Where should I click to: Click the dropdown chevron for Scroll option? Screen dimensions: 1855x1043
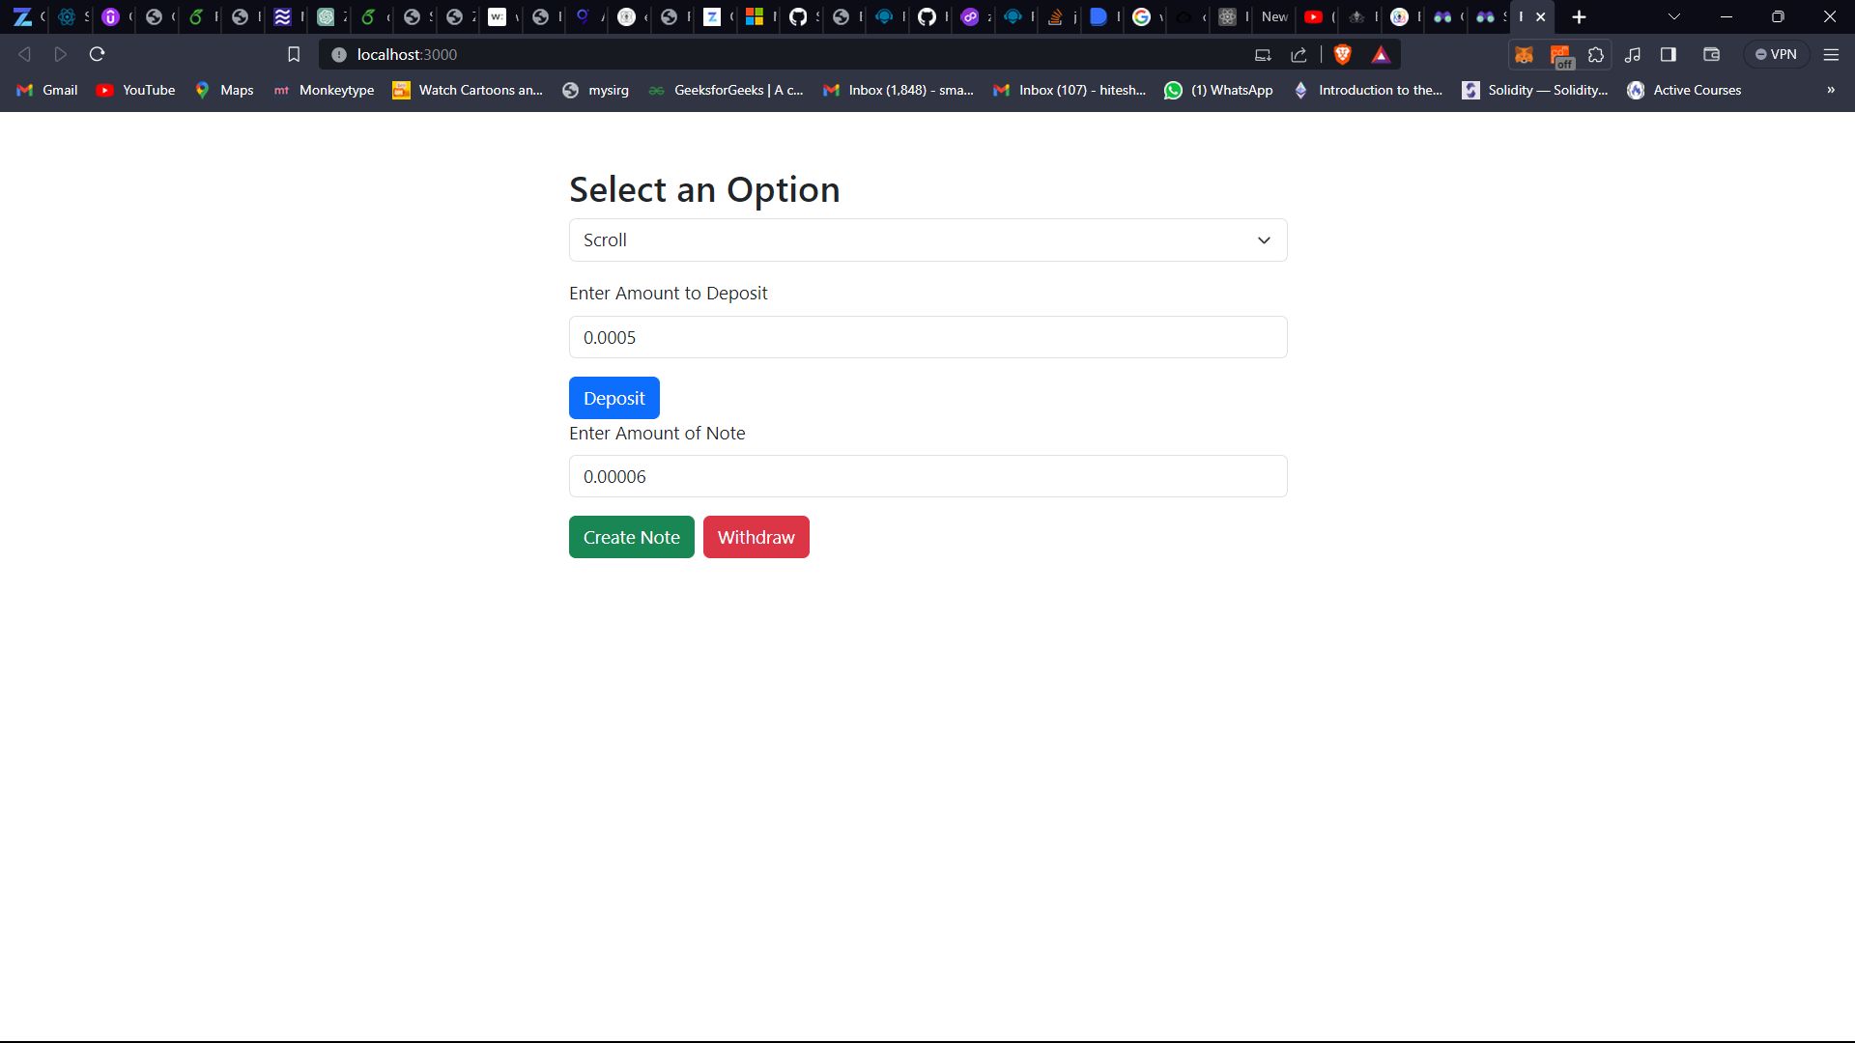pos(1264,240)
